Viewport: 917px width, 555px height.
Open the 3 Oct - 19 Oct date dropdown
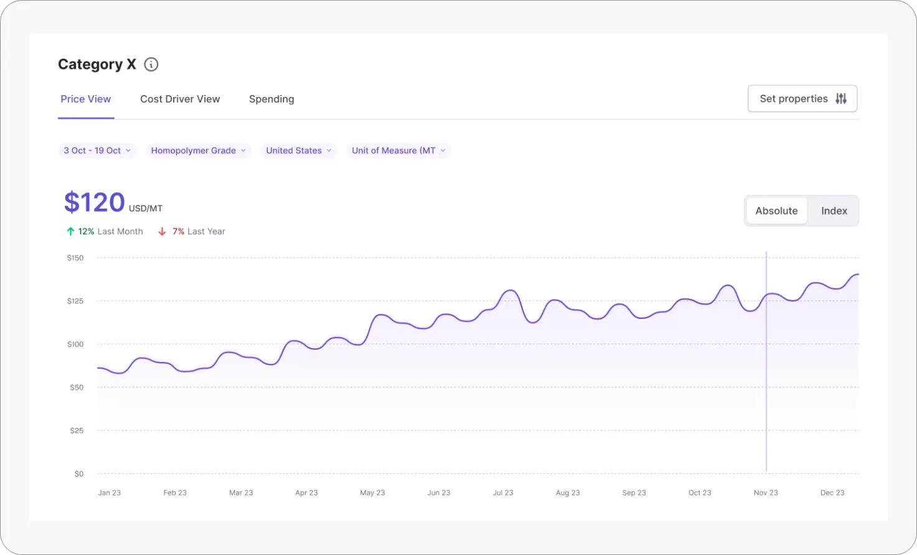tap(97, 151)
